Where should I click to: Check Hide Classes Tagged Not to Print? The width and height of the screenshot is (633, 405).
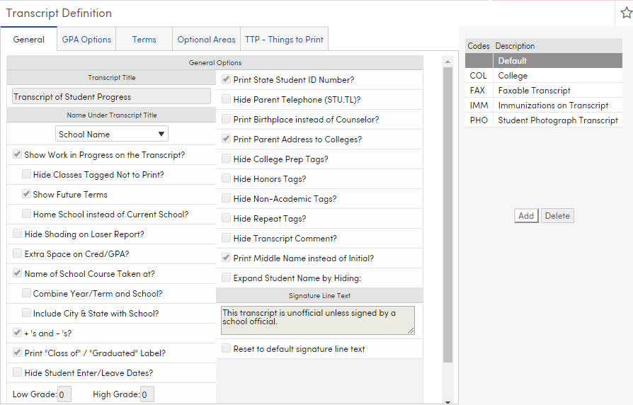coord(26,174)
